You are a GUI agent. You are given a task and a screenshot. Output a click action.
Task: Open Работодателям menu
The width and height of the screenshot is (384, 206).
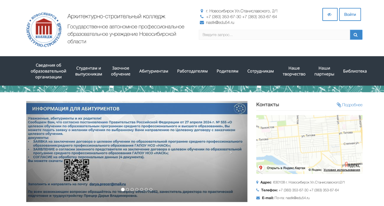tap(192, 71)
